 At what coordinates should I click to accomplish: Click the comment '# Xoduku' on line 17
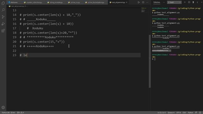coord(35,28)
